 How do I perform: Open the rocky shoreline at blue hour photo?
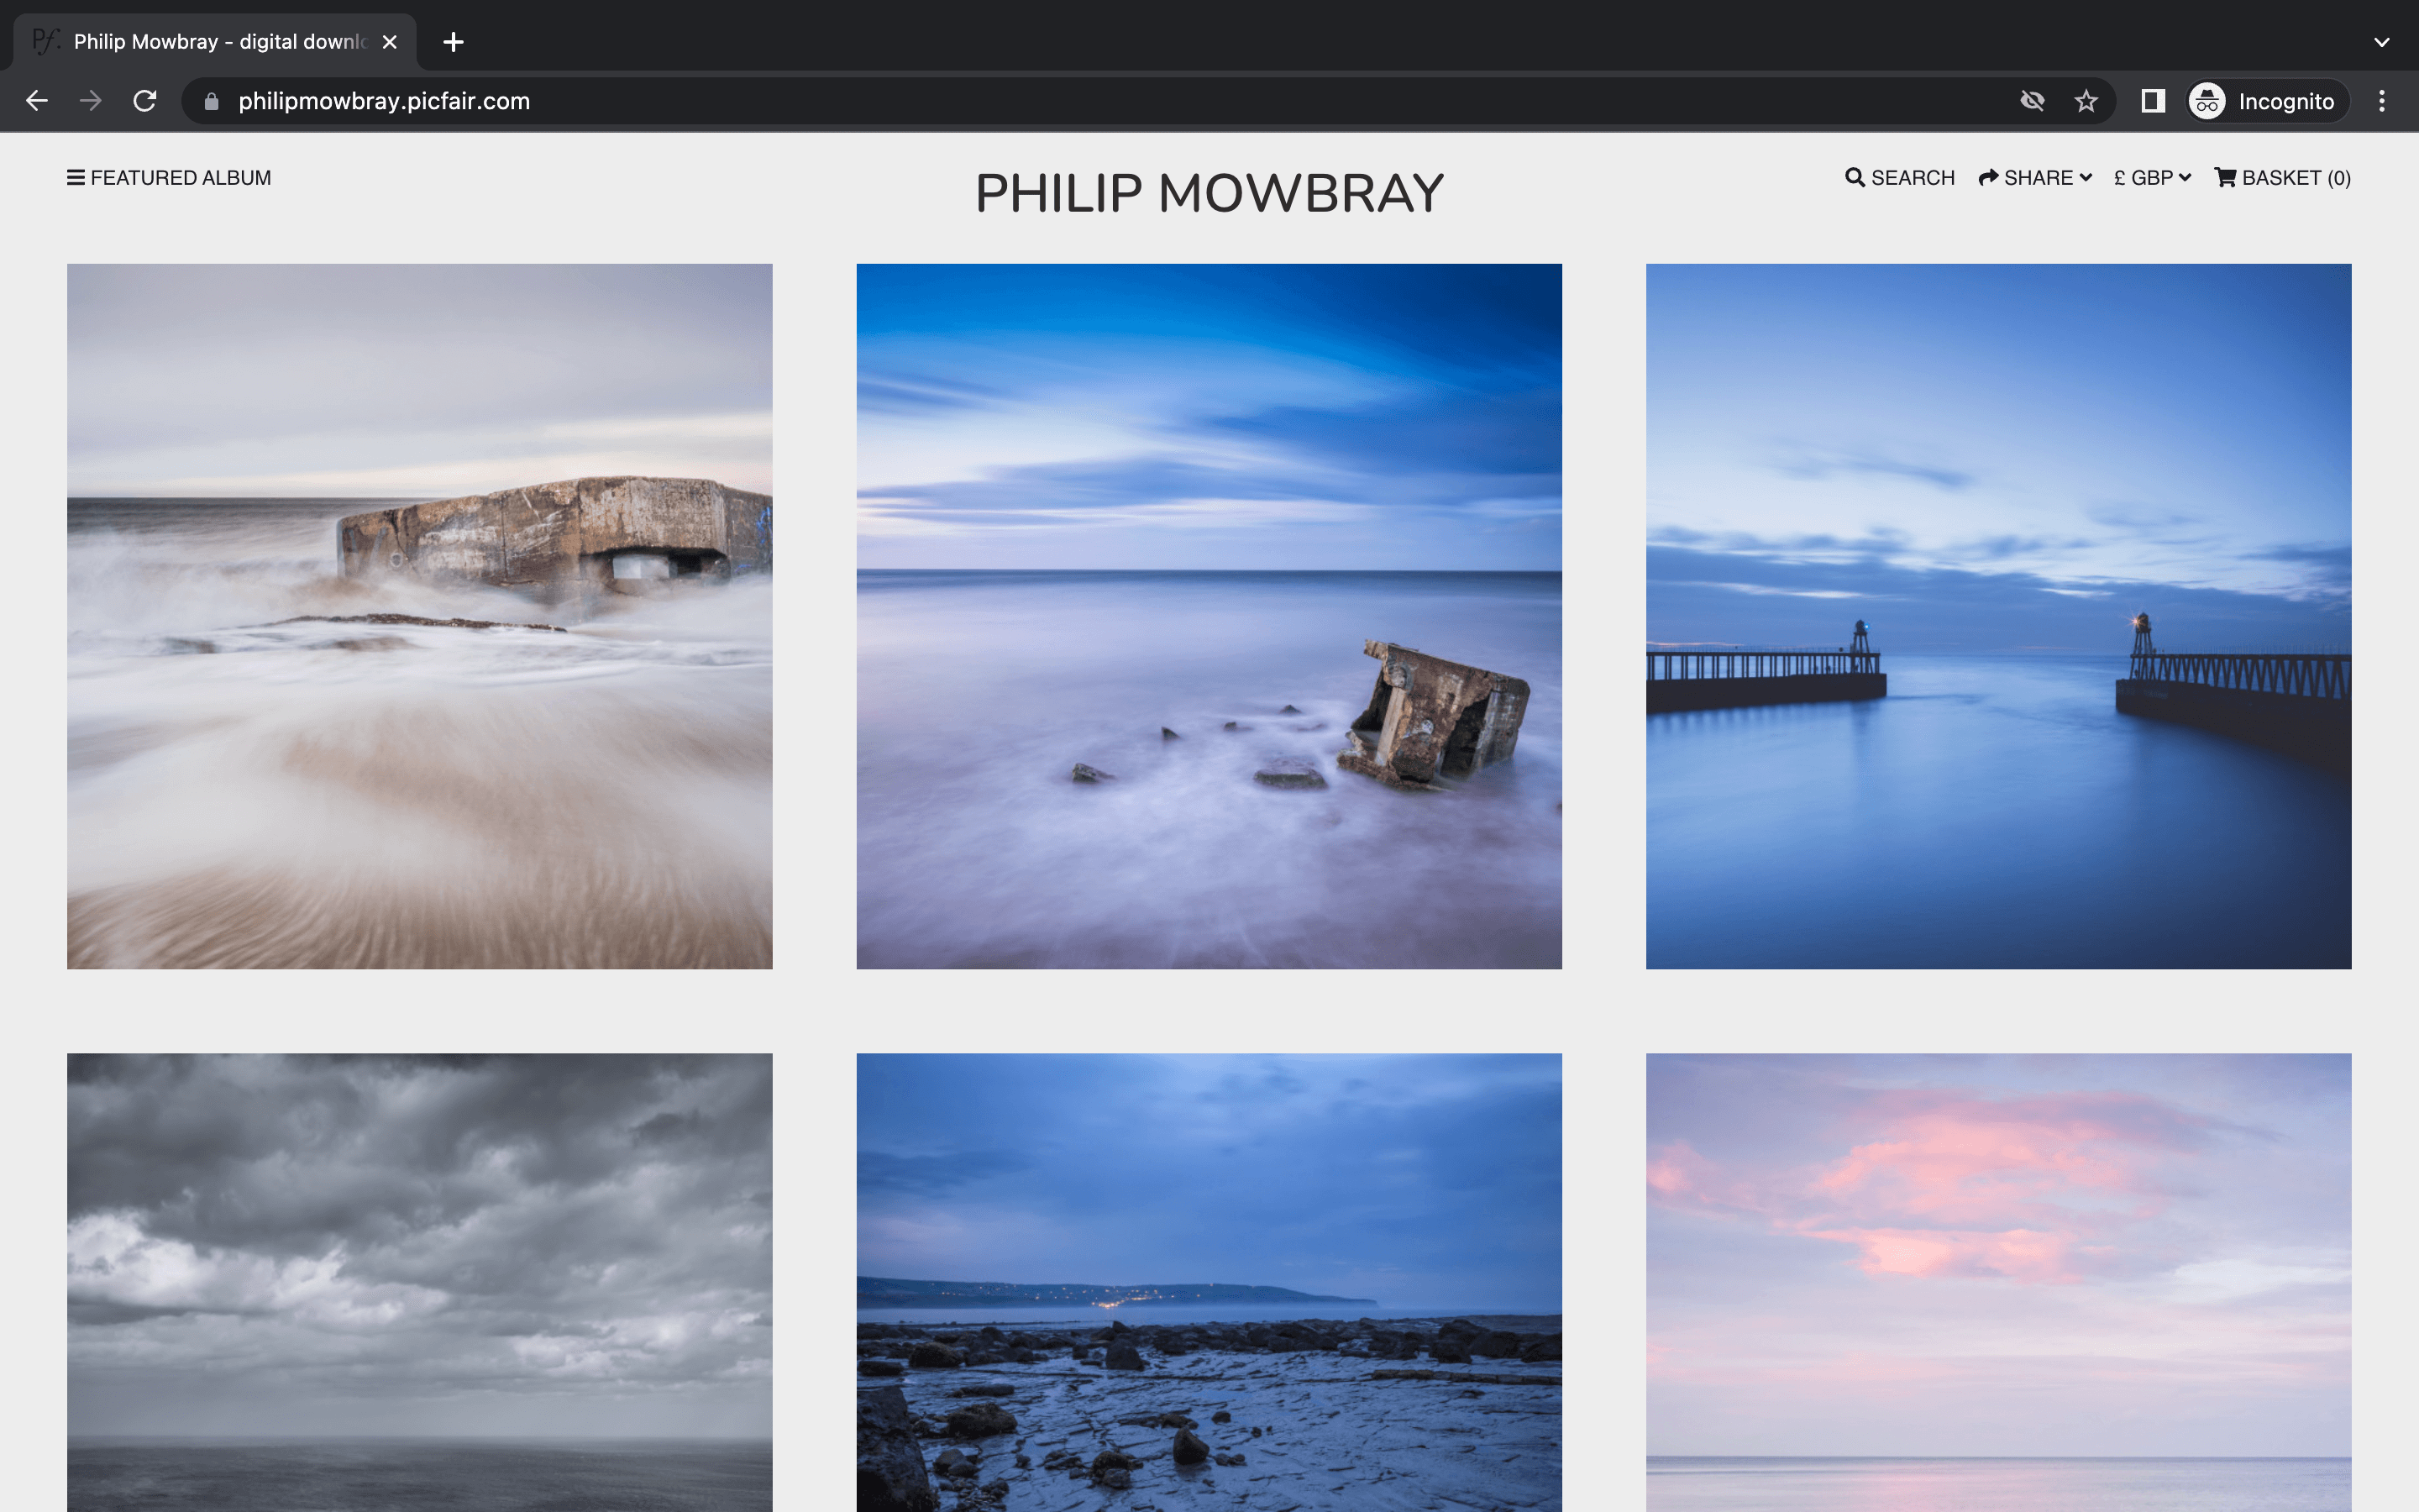[x=1209, y=1282]
